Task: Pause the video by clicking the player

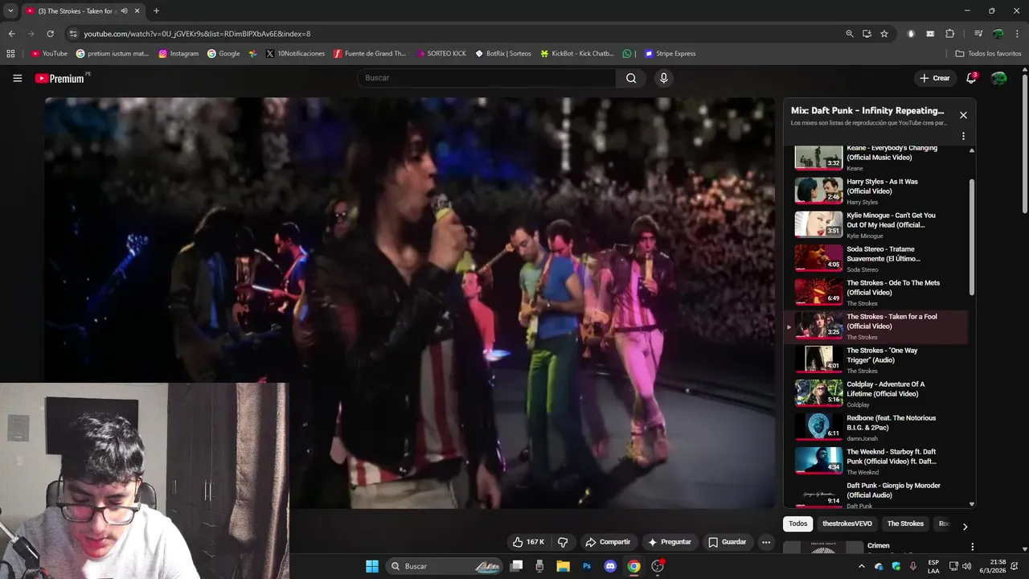Action: pyautogui.click(x=409, y=302)
